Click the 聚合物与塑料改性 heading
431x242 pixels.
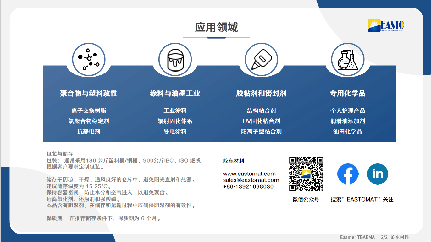click(x=89, y=93)
